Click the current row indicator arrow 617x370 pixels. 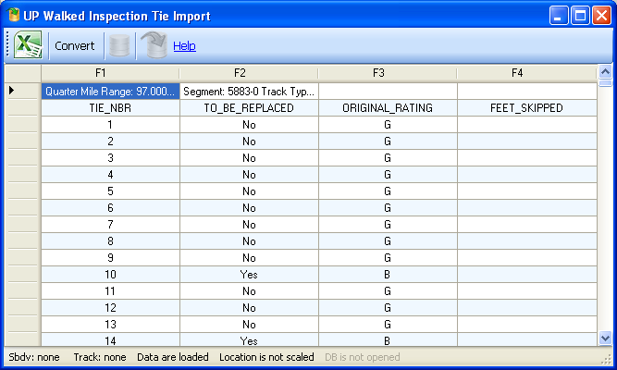coord(12,91)
